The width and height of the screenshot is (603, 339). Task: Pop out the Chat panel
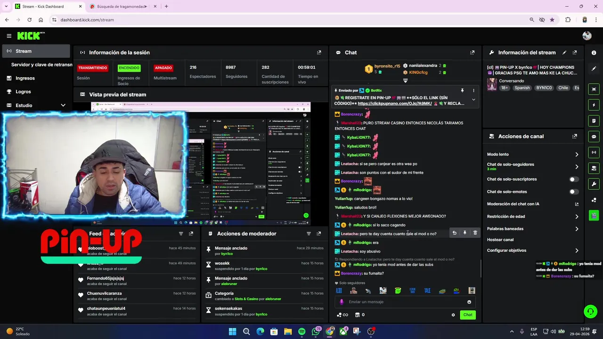[473, 53]
